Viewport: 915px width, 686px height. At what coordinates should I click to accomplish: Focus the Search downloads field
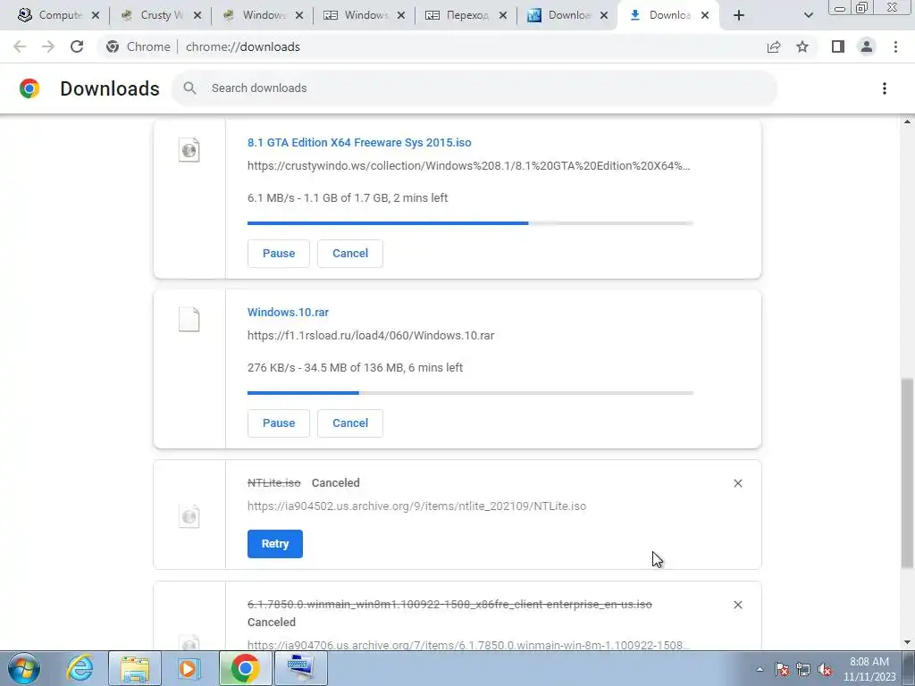tap(474, 88)
